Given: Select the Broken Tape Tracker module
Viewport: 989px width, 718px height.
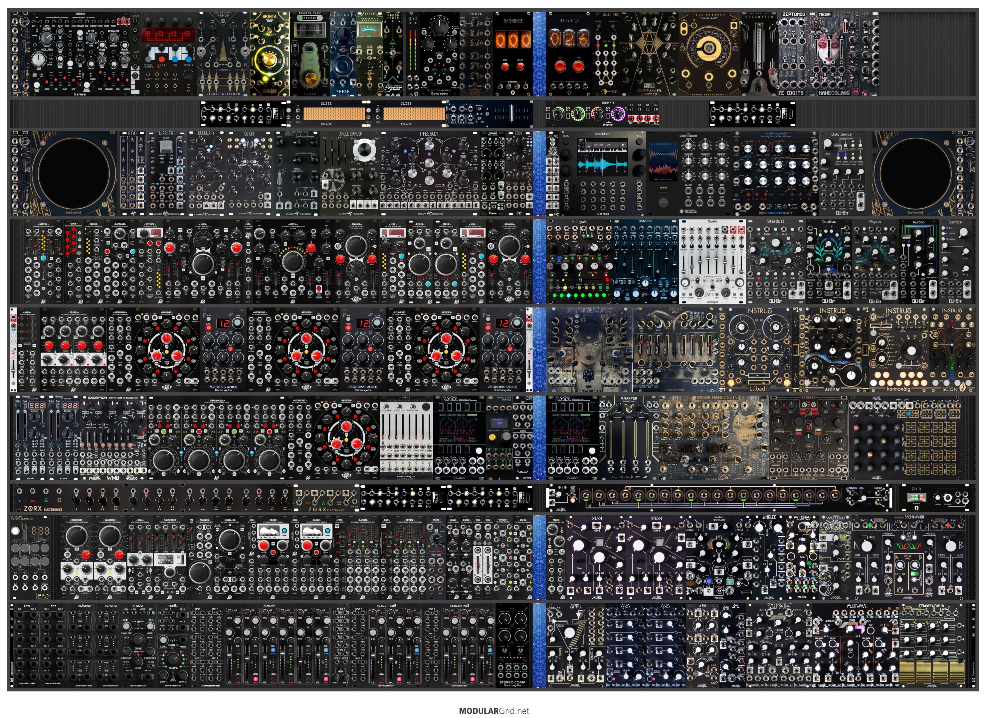Looking at the screenshot, I should point(309,54).
